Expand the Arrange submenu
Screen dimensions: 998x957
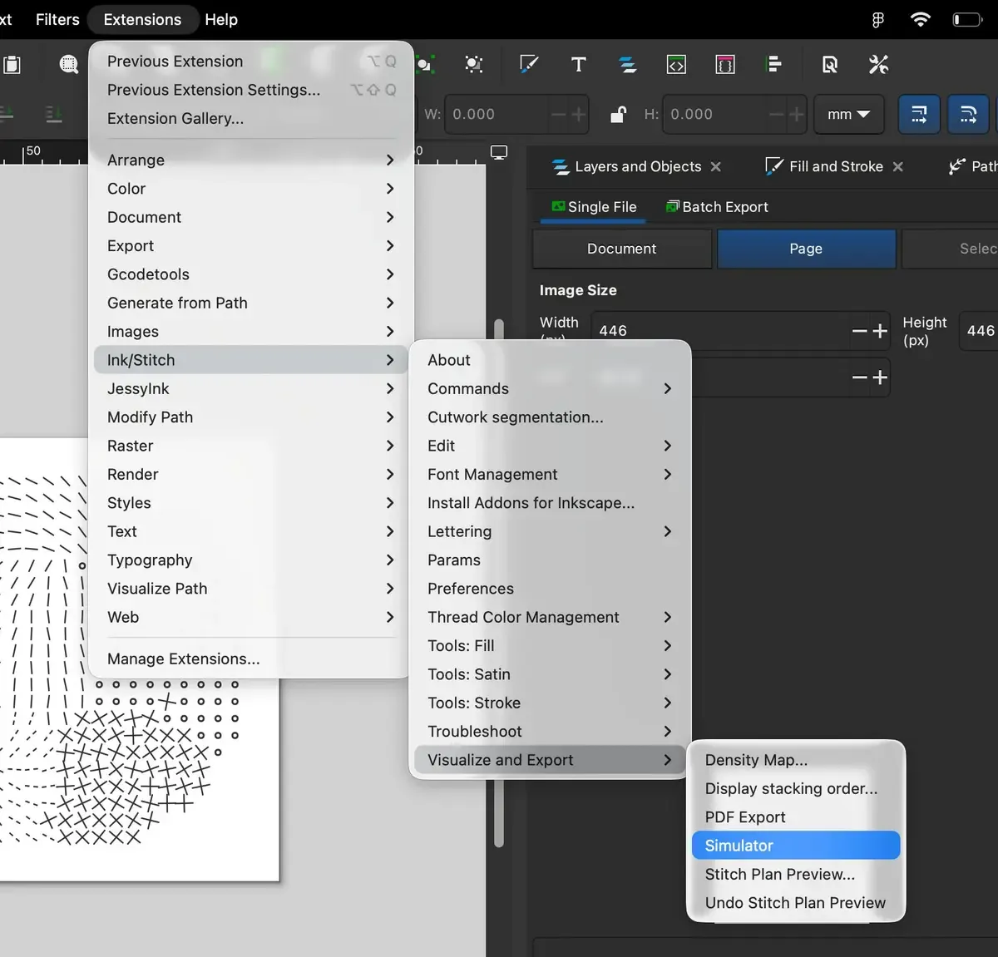click(x=250, y=160)
